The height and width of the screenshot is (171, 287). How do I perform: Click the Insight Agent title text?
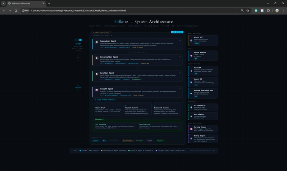click(106, 89)
